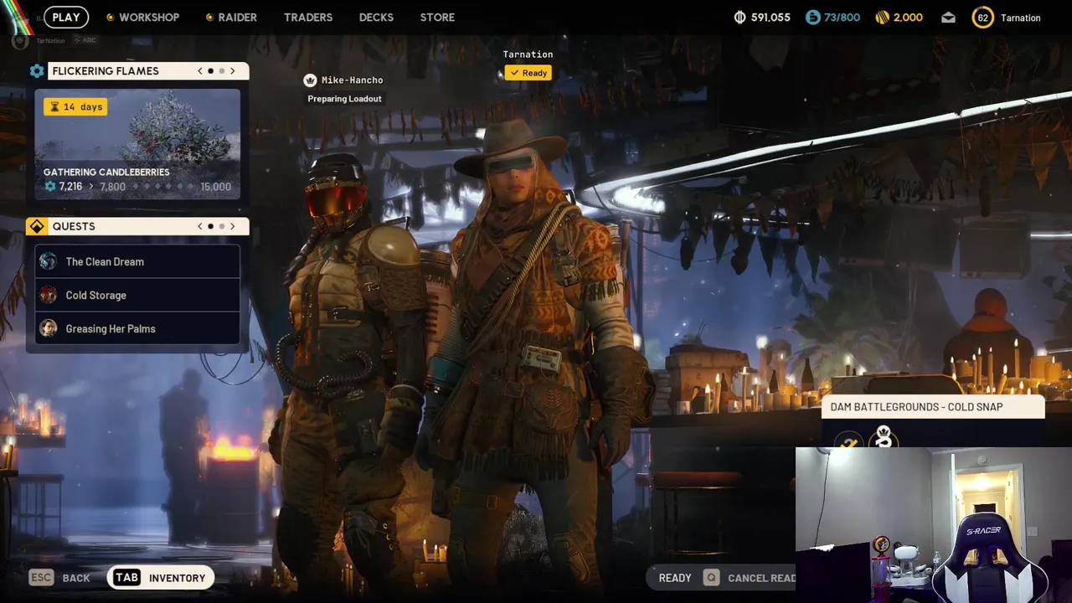The image size is (1072, 603).
Task: Click Mike-Hancho party leader crown icon
Action: (310, 80)
